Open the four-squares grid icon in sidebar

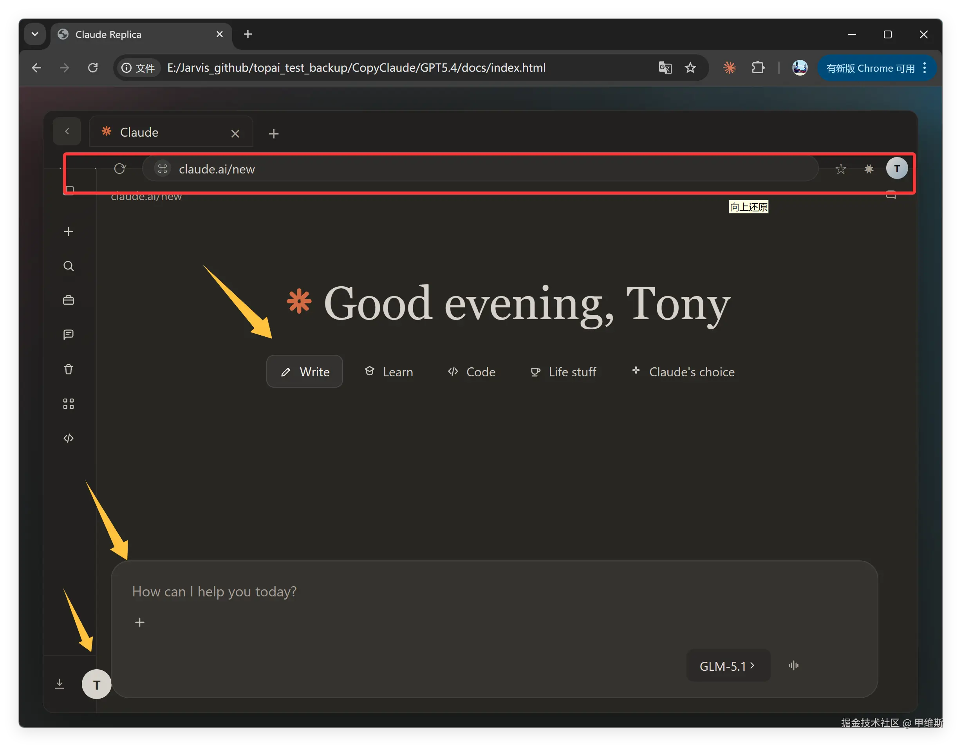point(68,404)
